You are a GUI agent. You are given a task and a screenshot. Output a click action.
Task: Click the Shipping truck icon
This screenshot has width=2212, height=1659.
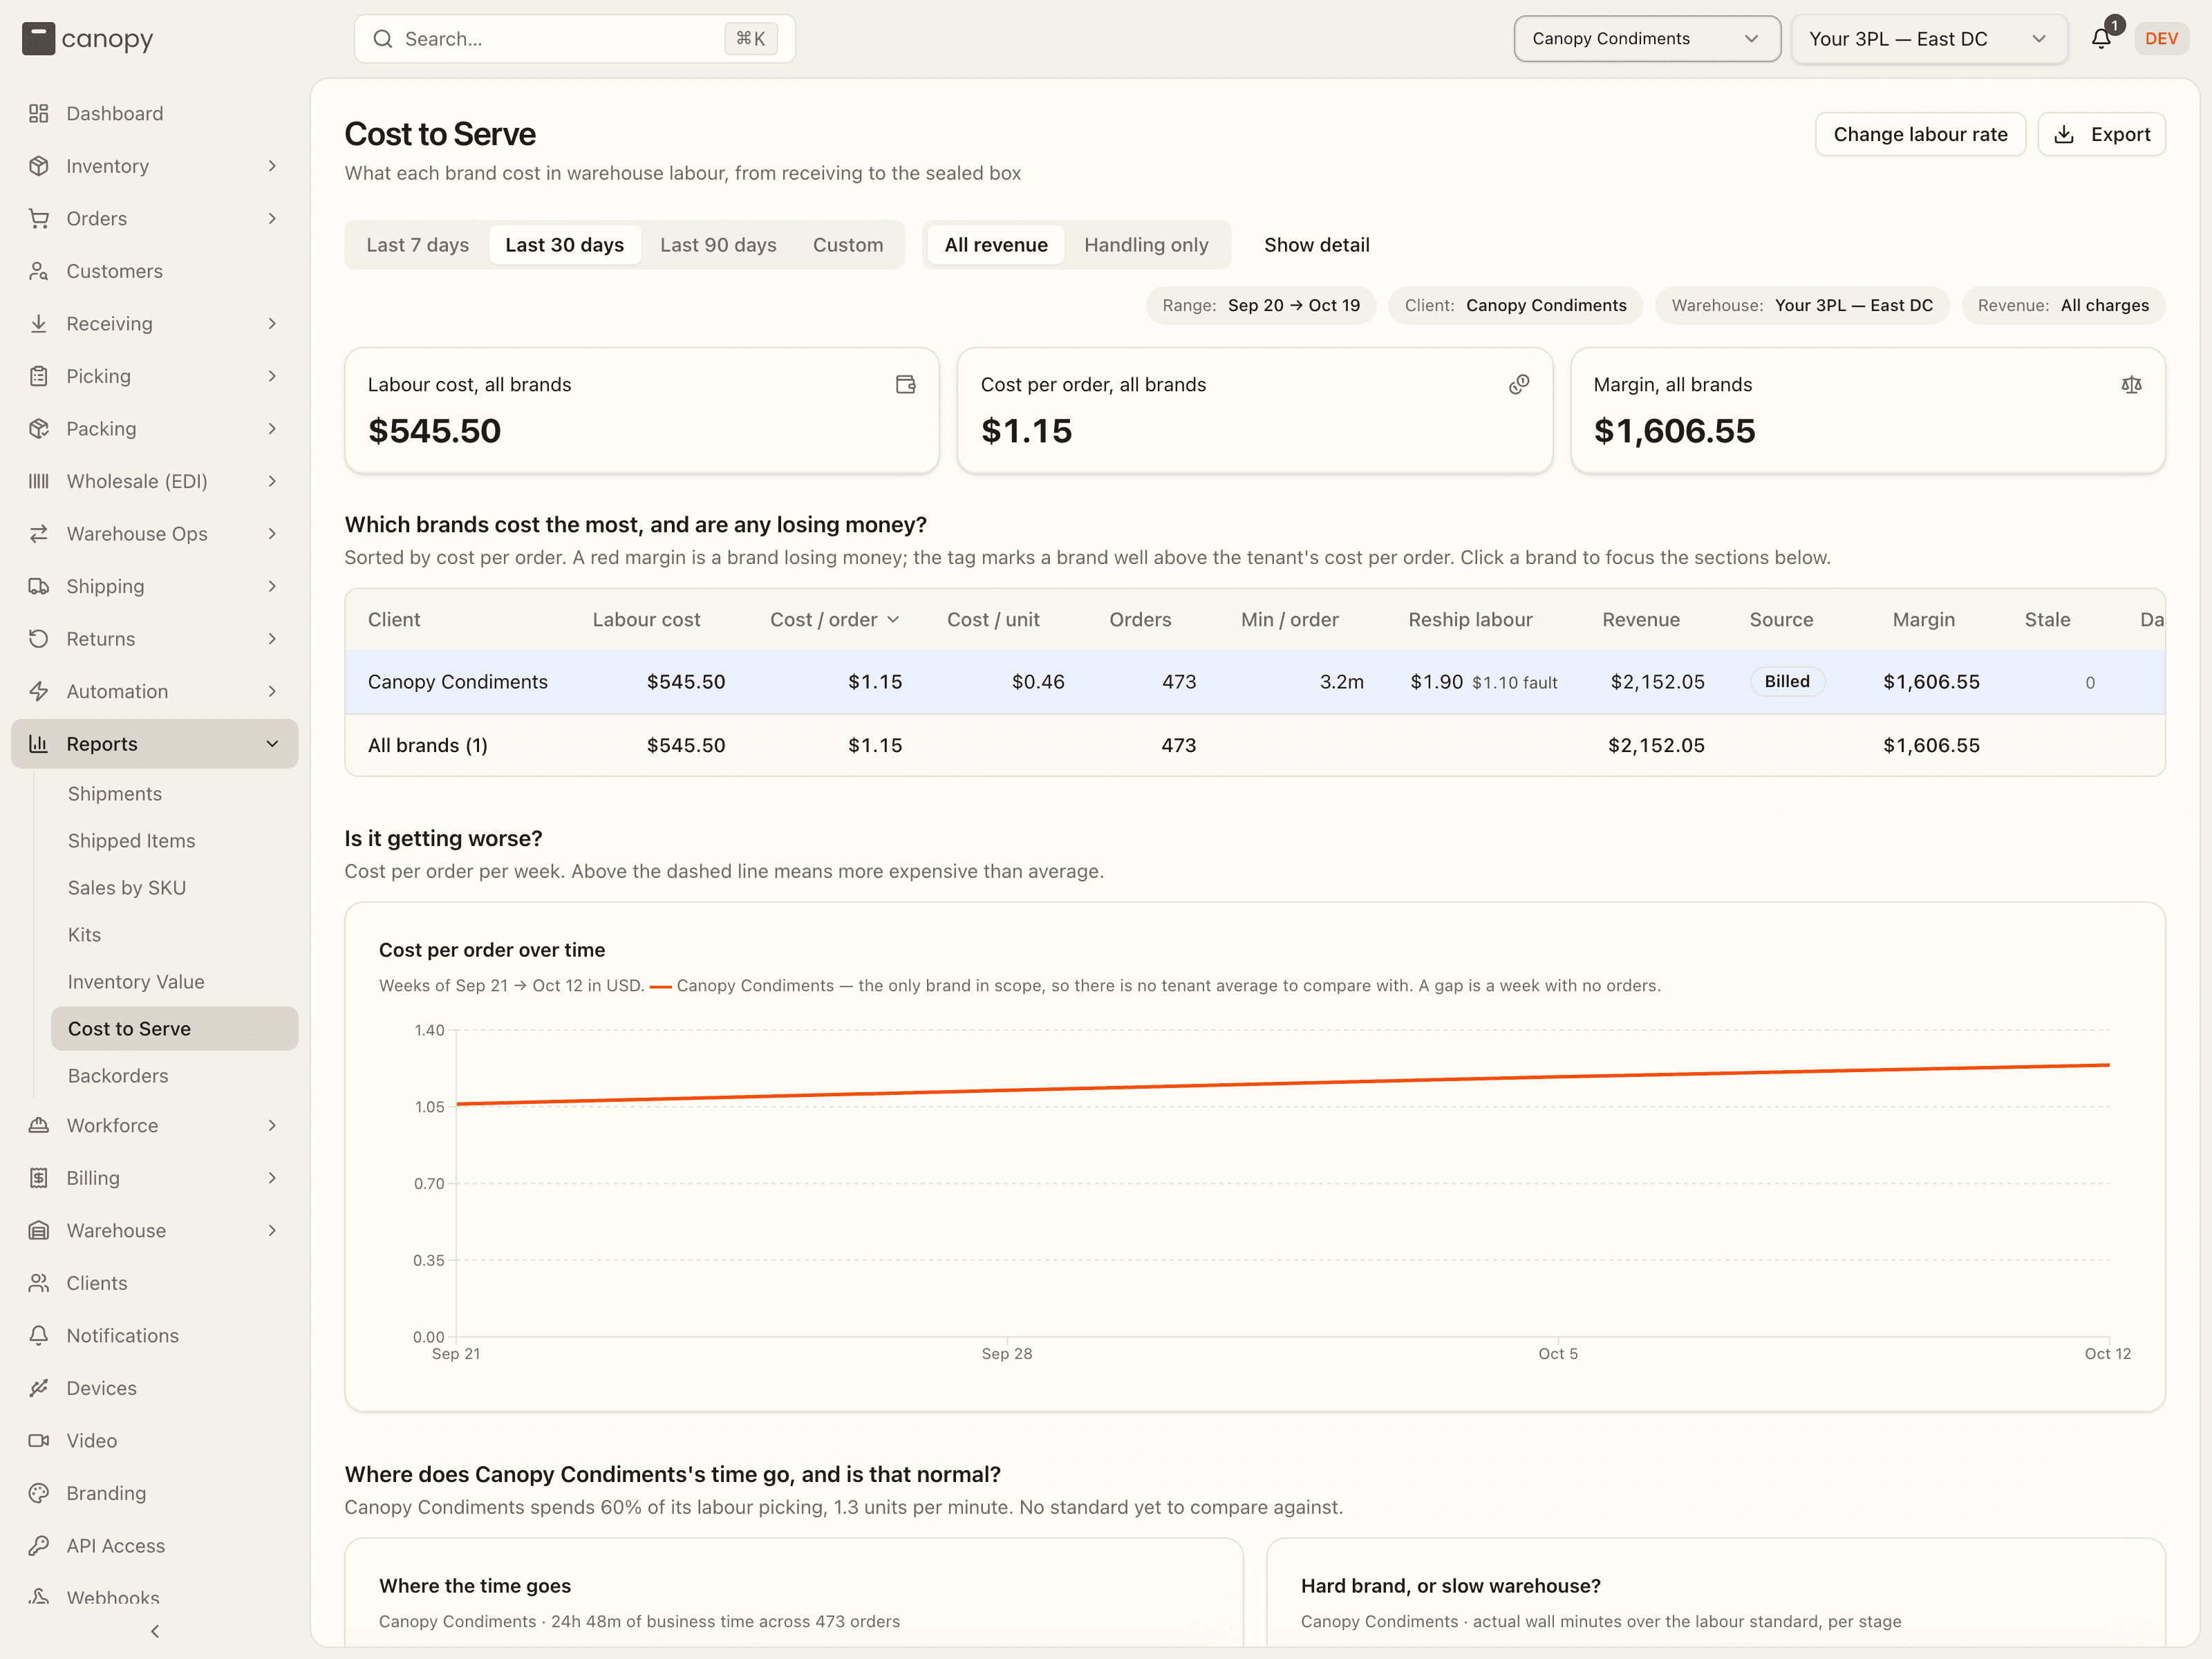click(x=39, y=586)
